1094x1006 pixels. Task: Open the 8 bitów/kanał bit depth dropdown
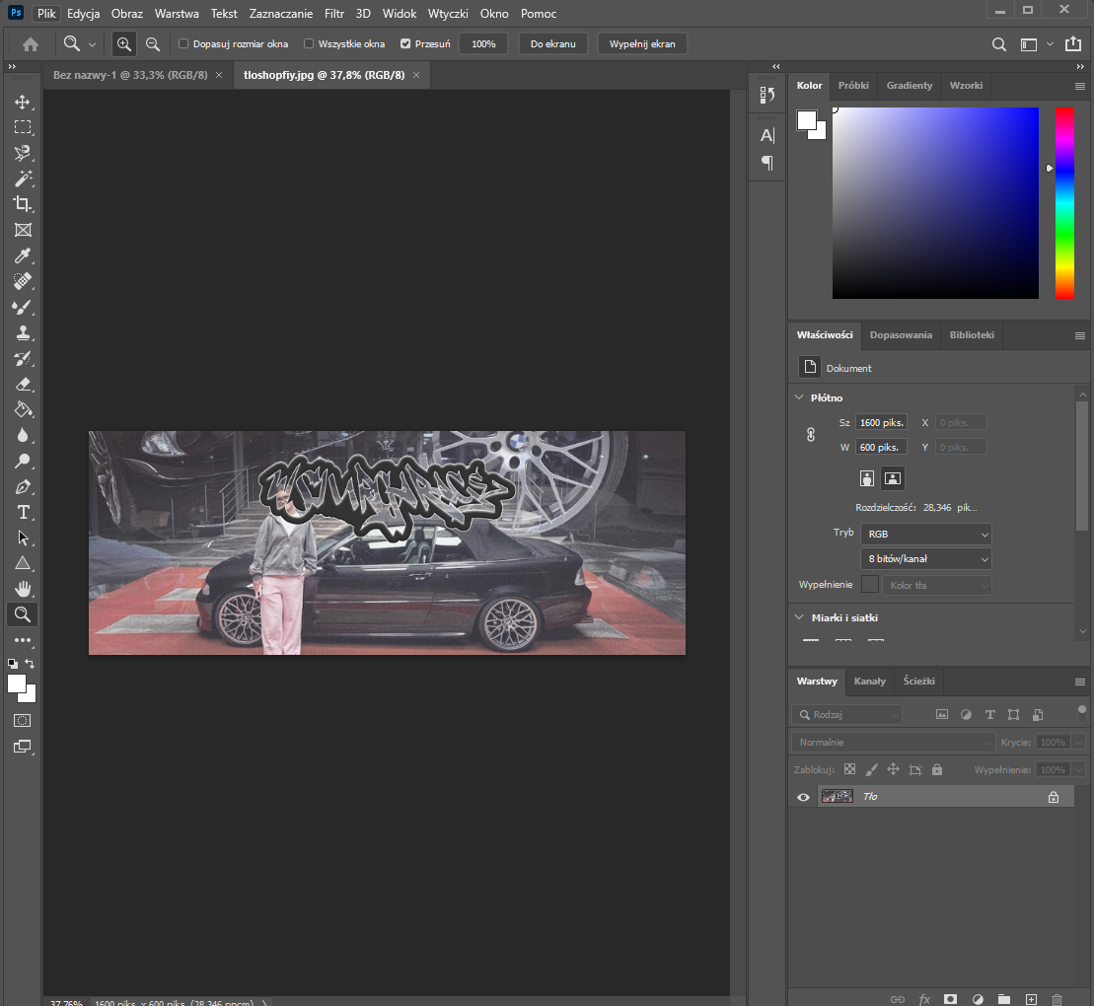[x=925, y=558]
